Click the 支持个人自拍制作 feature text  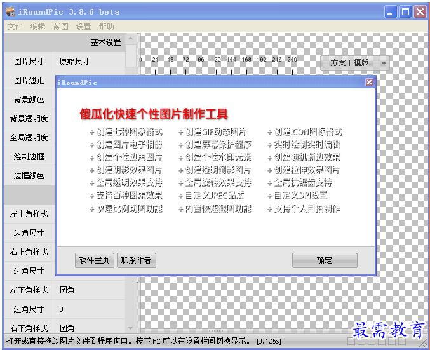pos(304,209)
